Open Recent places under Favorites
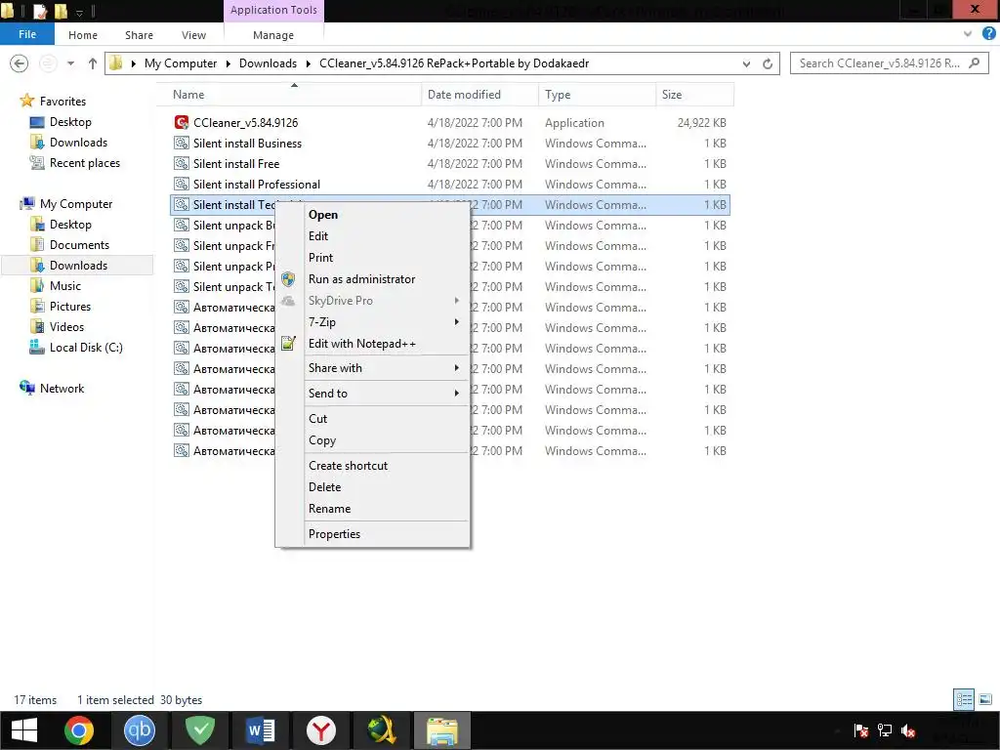The height and width of the screenshot is (750, 1000). click(x=85, y=163)
